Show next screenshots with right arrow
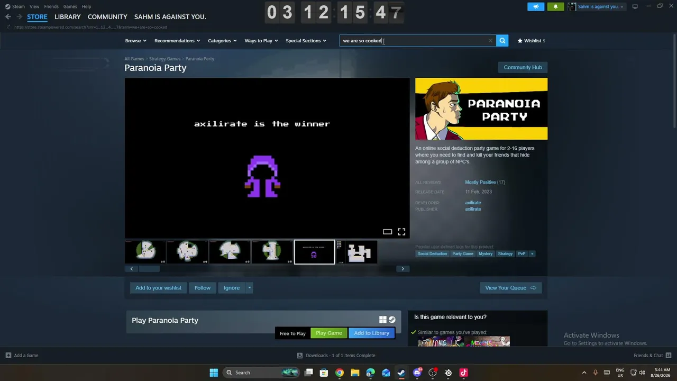677x381 pixels. point(402,269)
